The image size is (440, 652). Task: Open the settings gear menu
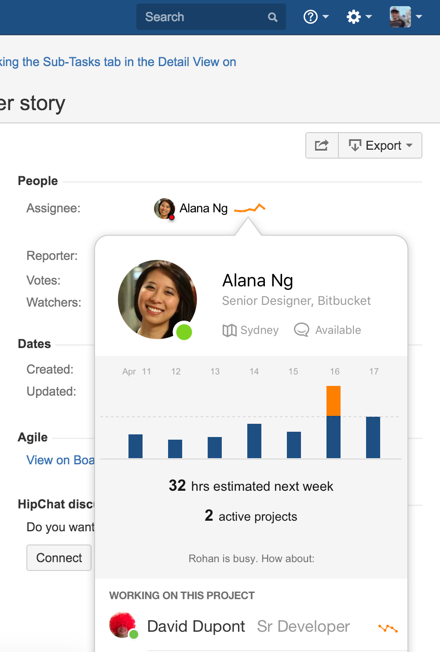point(359,17)
